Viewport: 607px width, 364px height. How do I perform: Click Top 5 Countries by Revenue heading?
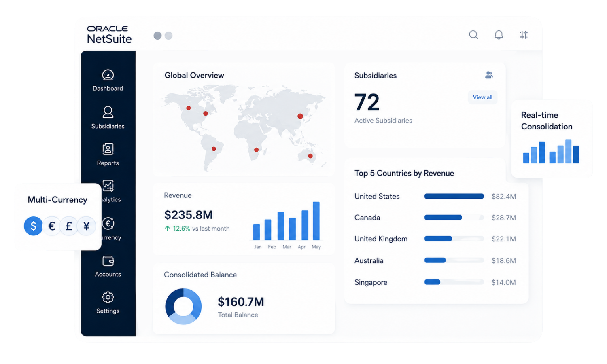(x=404, y=173)
